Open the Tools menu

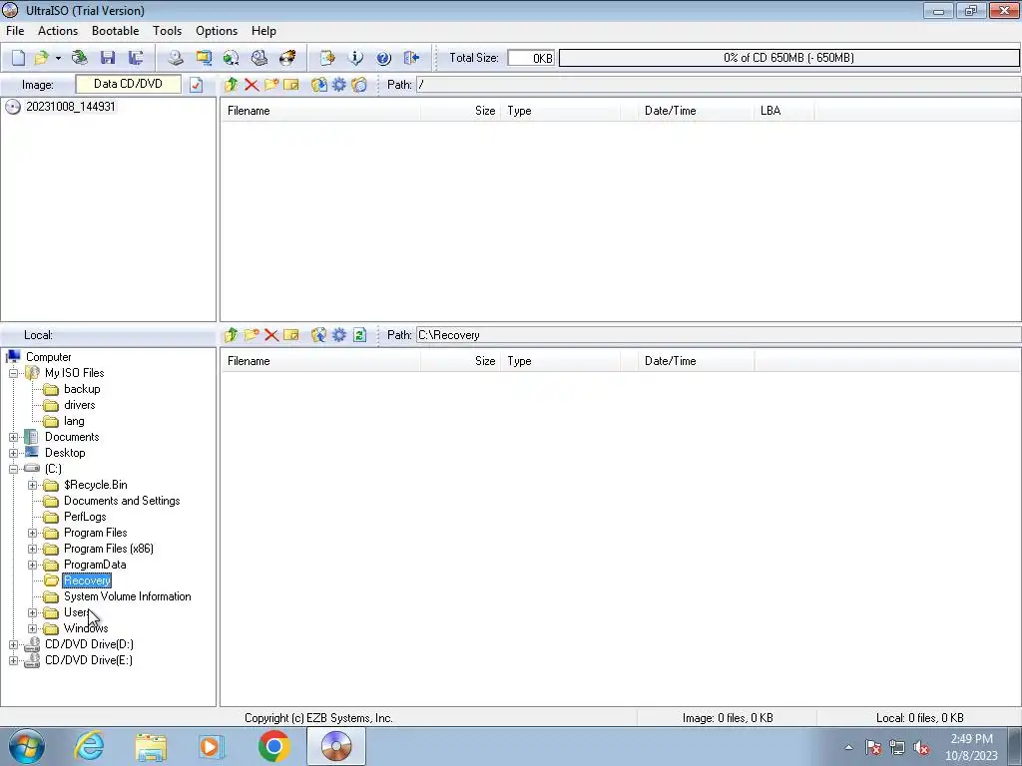[x=167, y=31]
